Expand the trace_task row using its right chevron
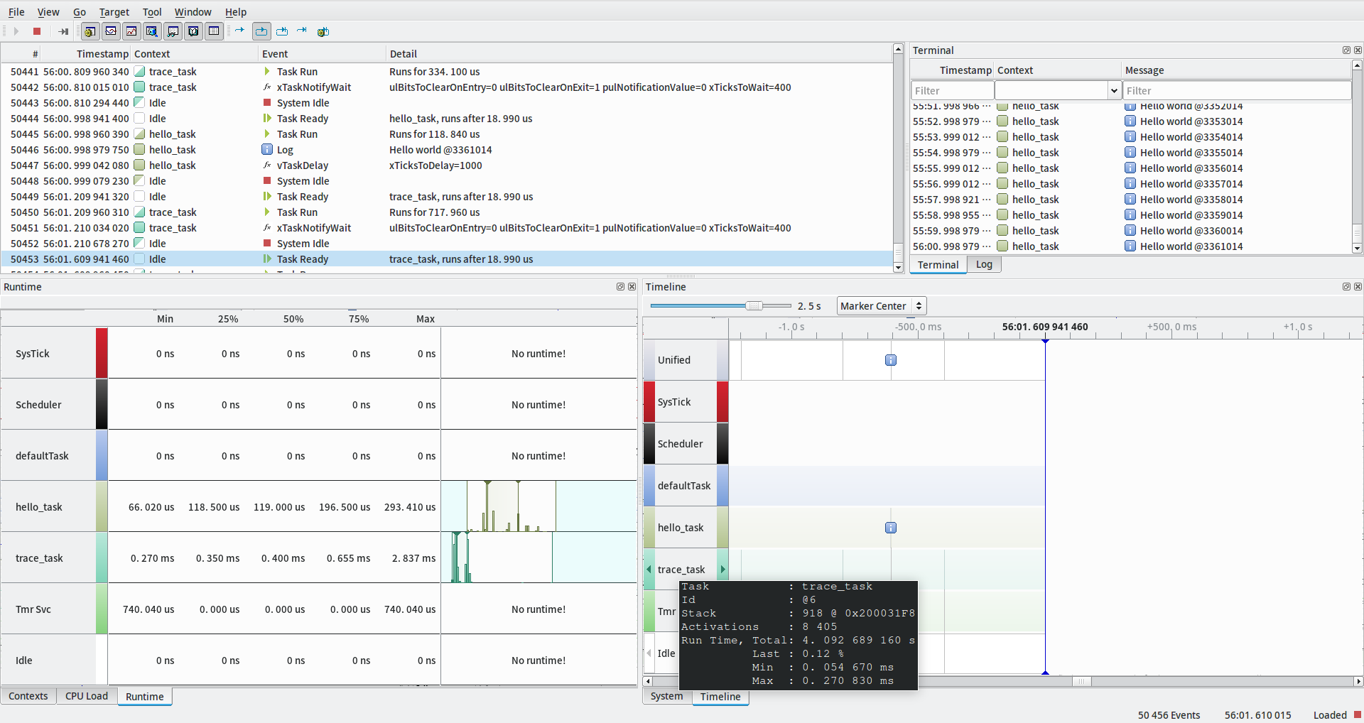Screen dimensions: 1364x723 coord(722,567)
